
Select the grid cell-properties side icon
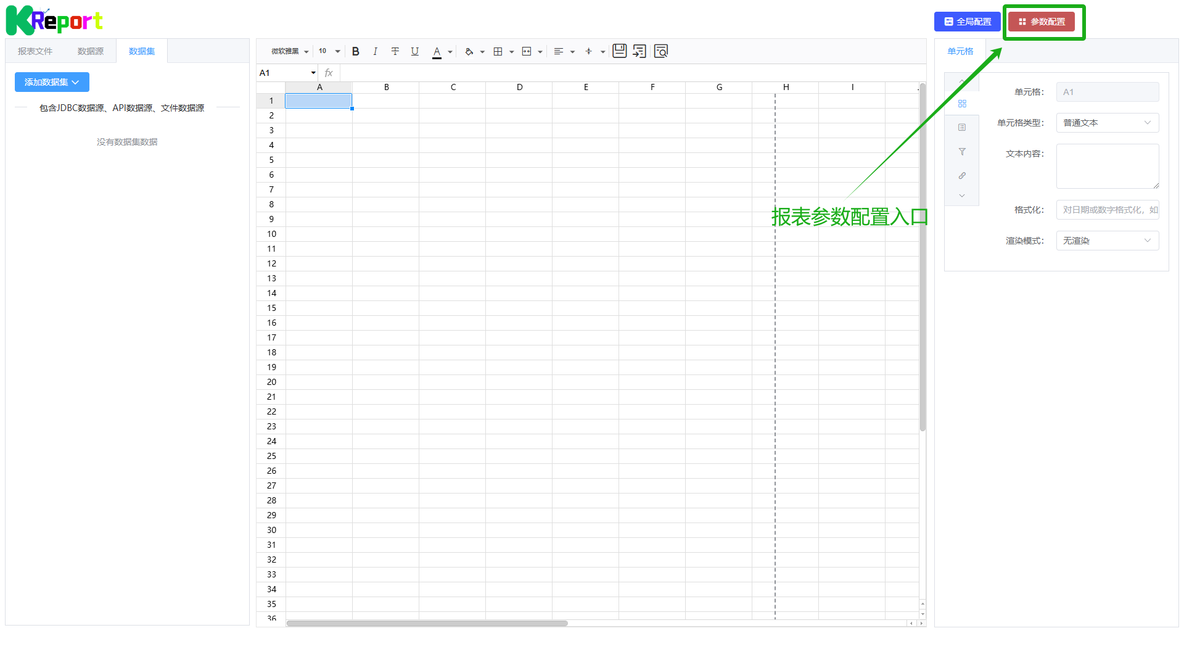962,104
